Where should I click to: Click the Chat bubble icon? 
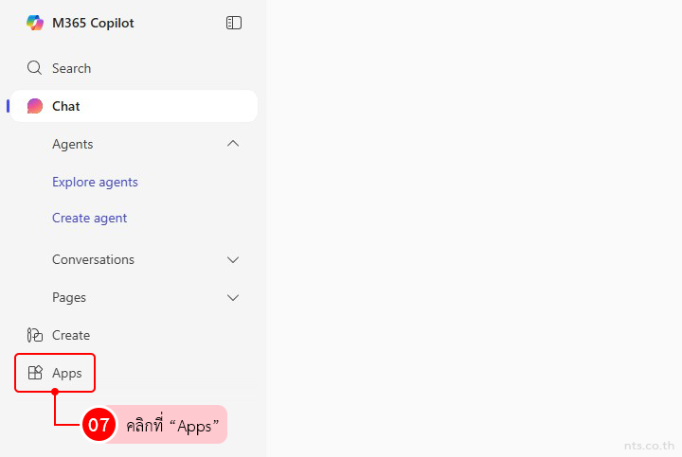pos(35,106)
